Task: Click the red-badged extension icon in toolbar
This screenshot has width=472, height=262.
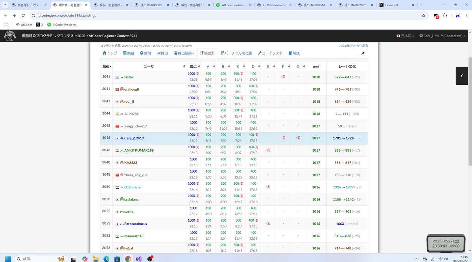Action: pyautogui.click(x=436, y=16)
